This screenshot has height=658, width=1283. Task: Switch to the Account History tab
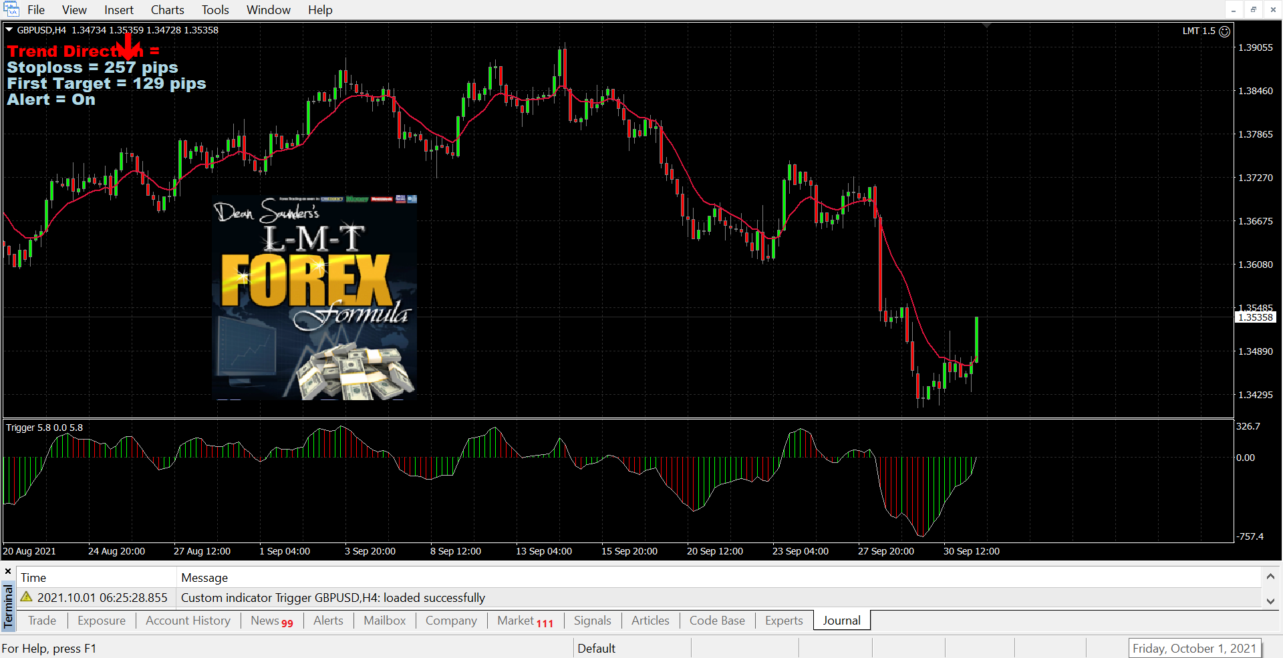tap(188, 621)
